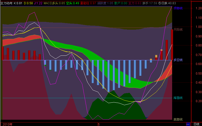Click the ⑤日换:40.83 readout
Screen dimensions: 202x126
tap(167, 3)
